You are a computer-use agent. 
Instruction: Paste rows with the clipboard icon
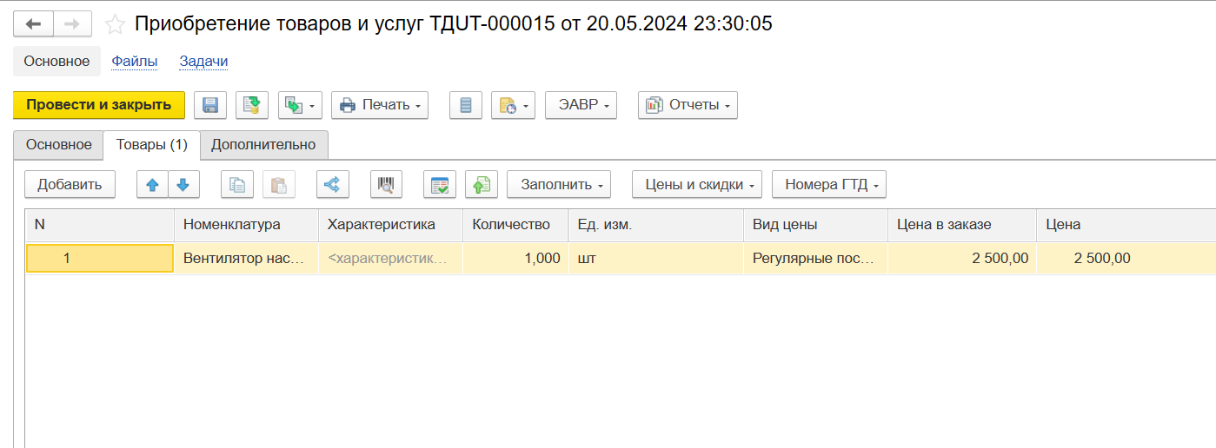click(x=279, y=184)
